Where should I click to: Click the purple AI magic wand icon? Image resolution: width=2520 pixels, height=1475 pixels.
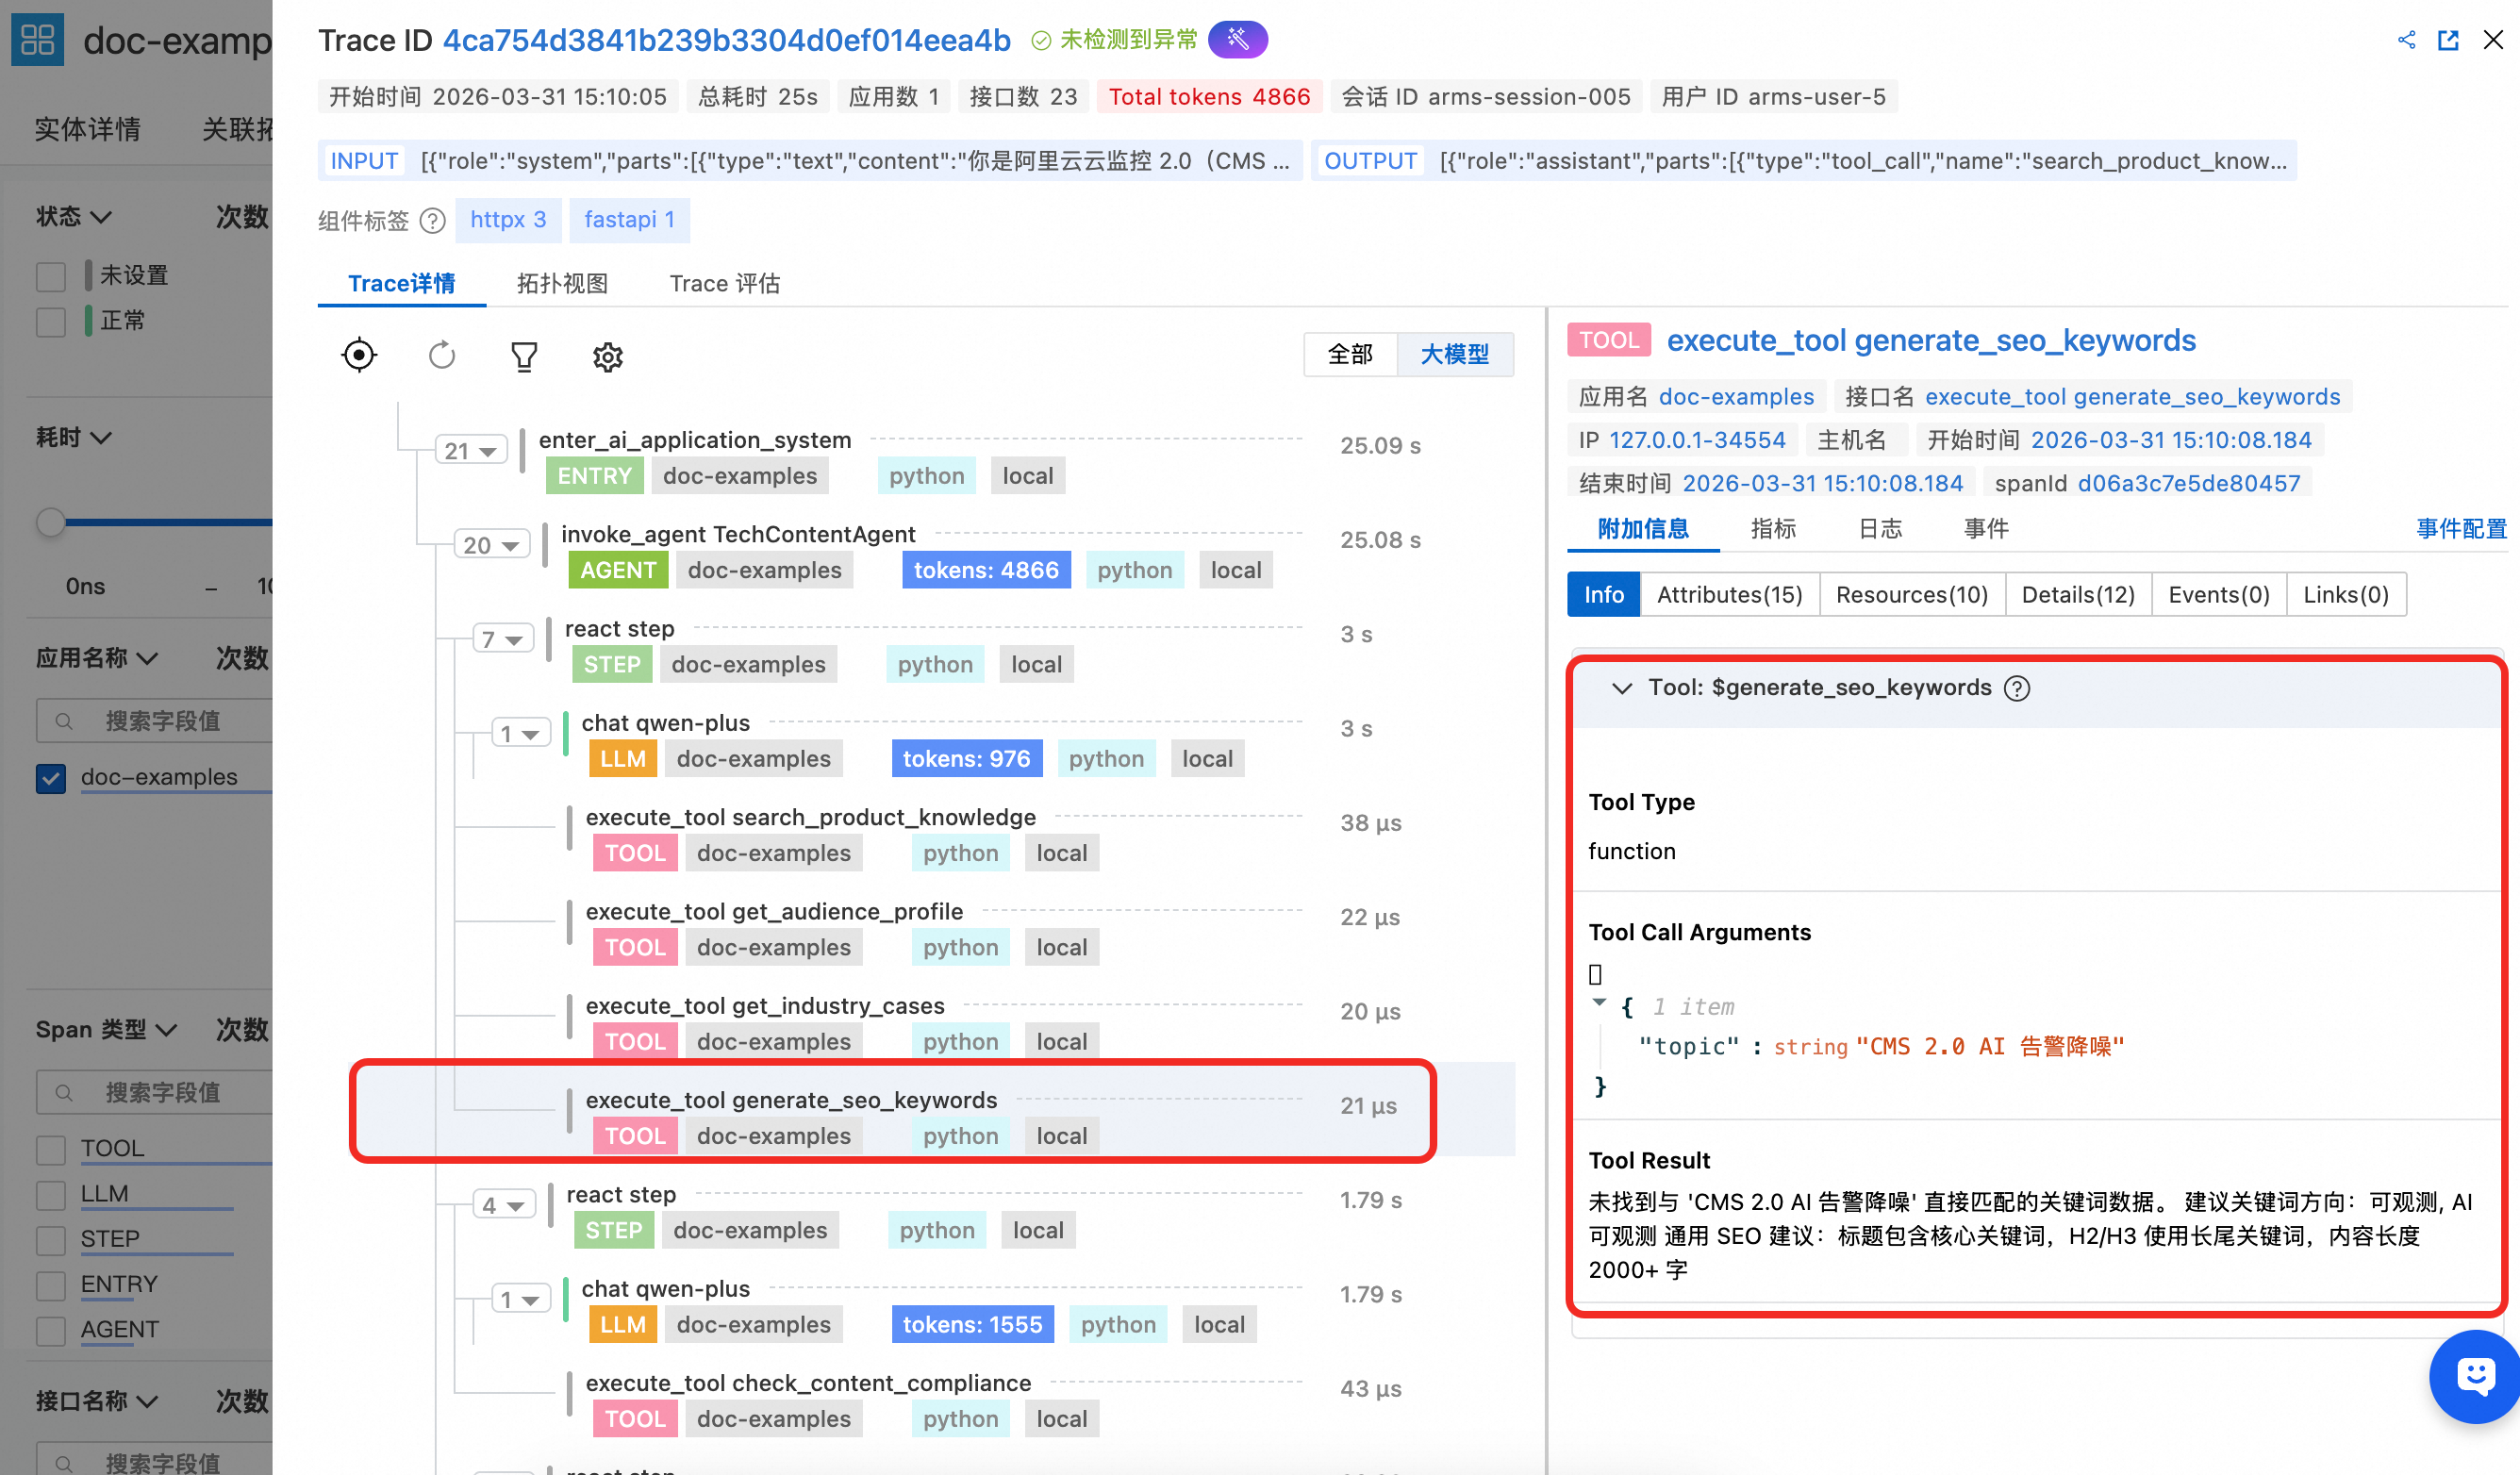tap(1237, 40)
